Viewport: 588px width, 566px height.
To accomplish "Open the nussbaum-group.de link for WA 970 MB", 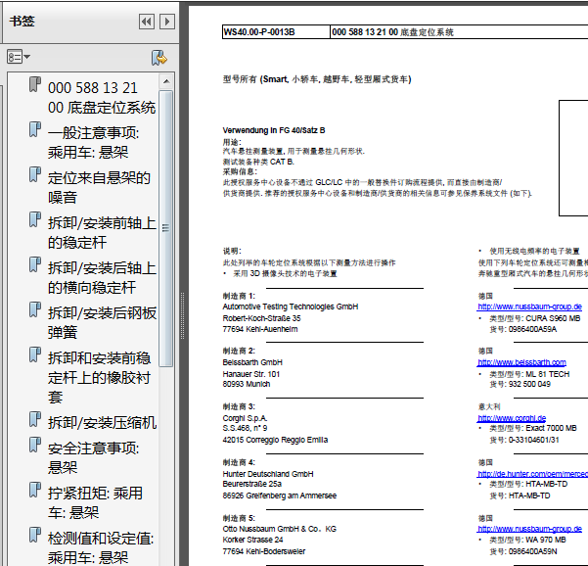I will pos(529,529).
